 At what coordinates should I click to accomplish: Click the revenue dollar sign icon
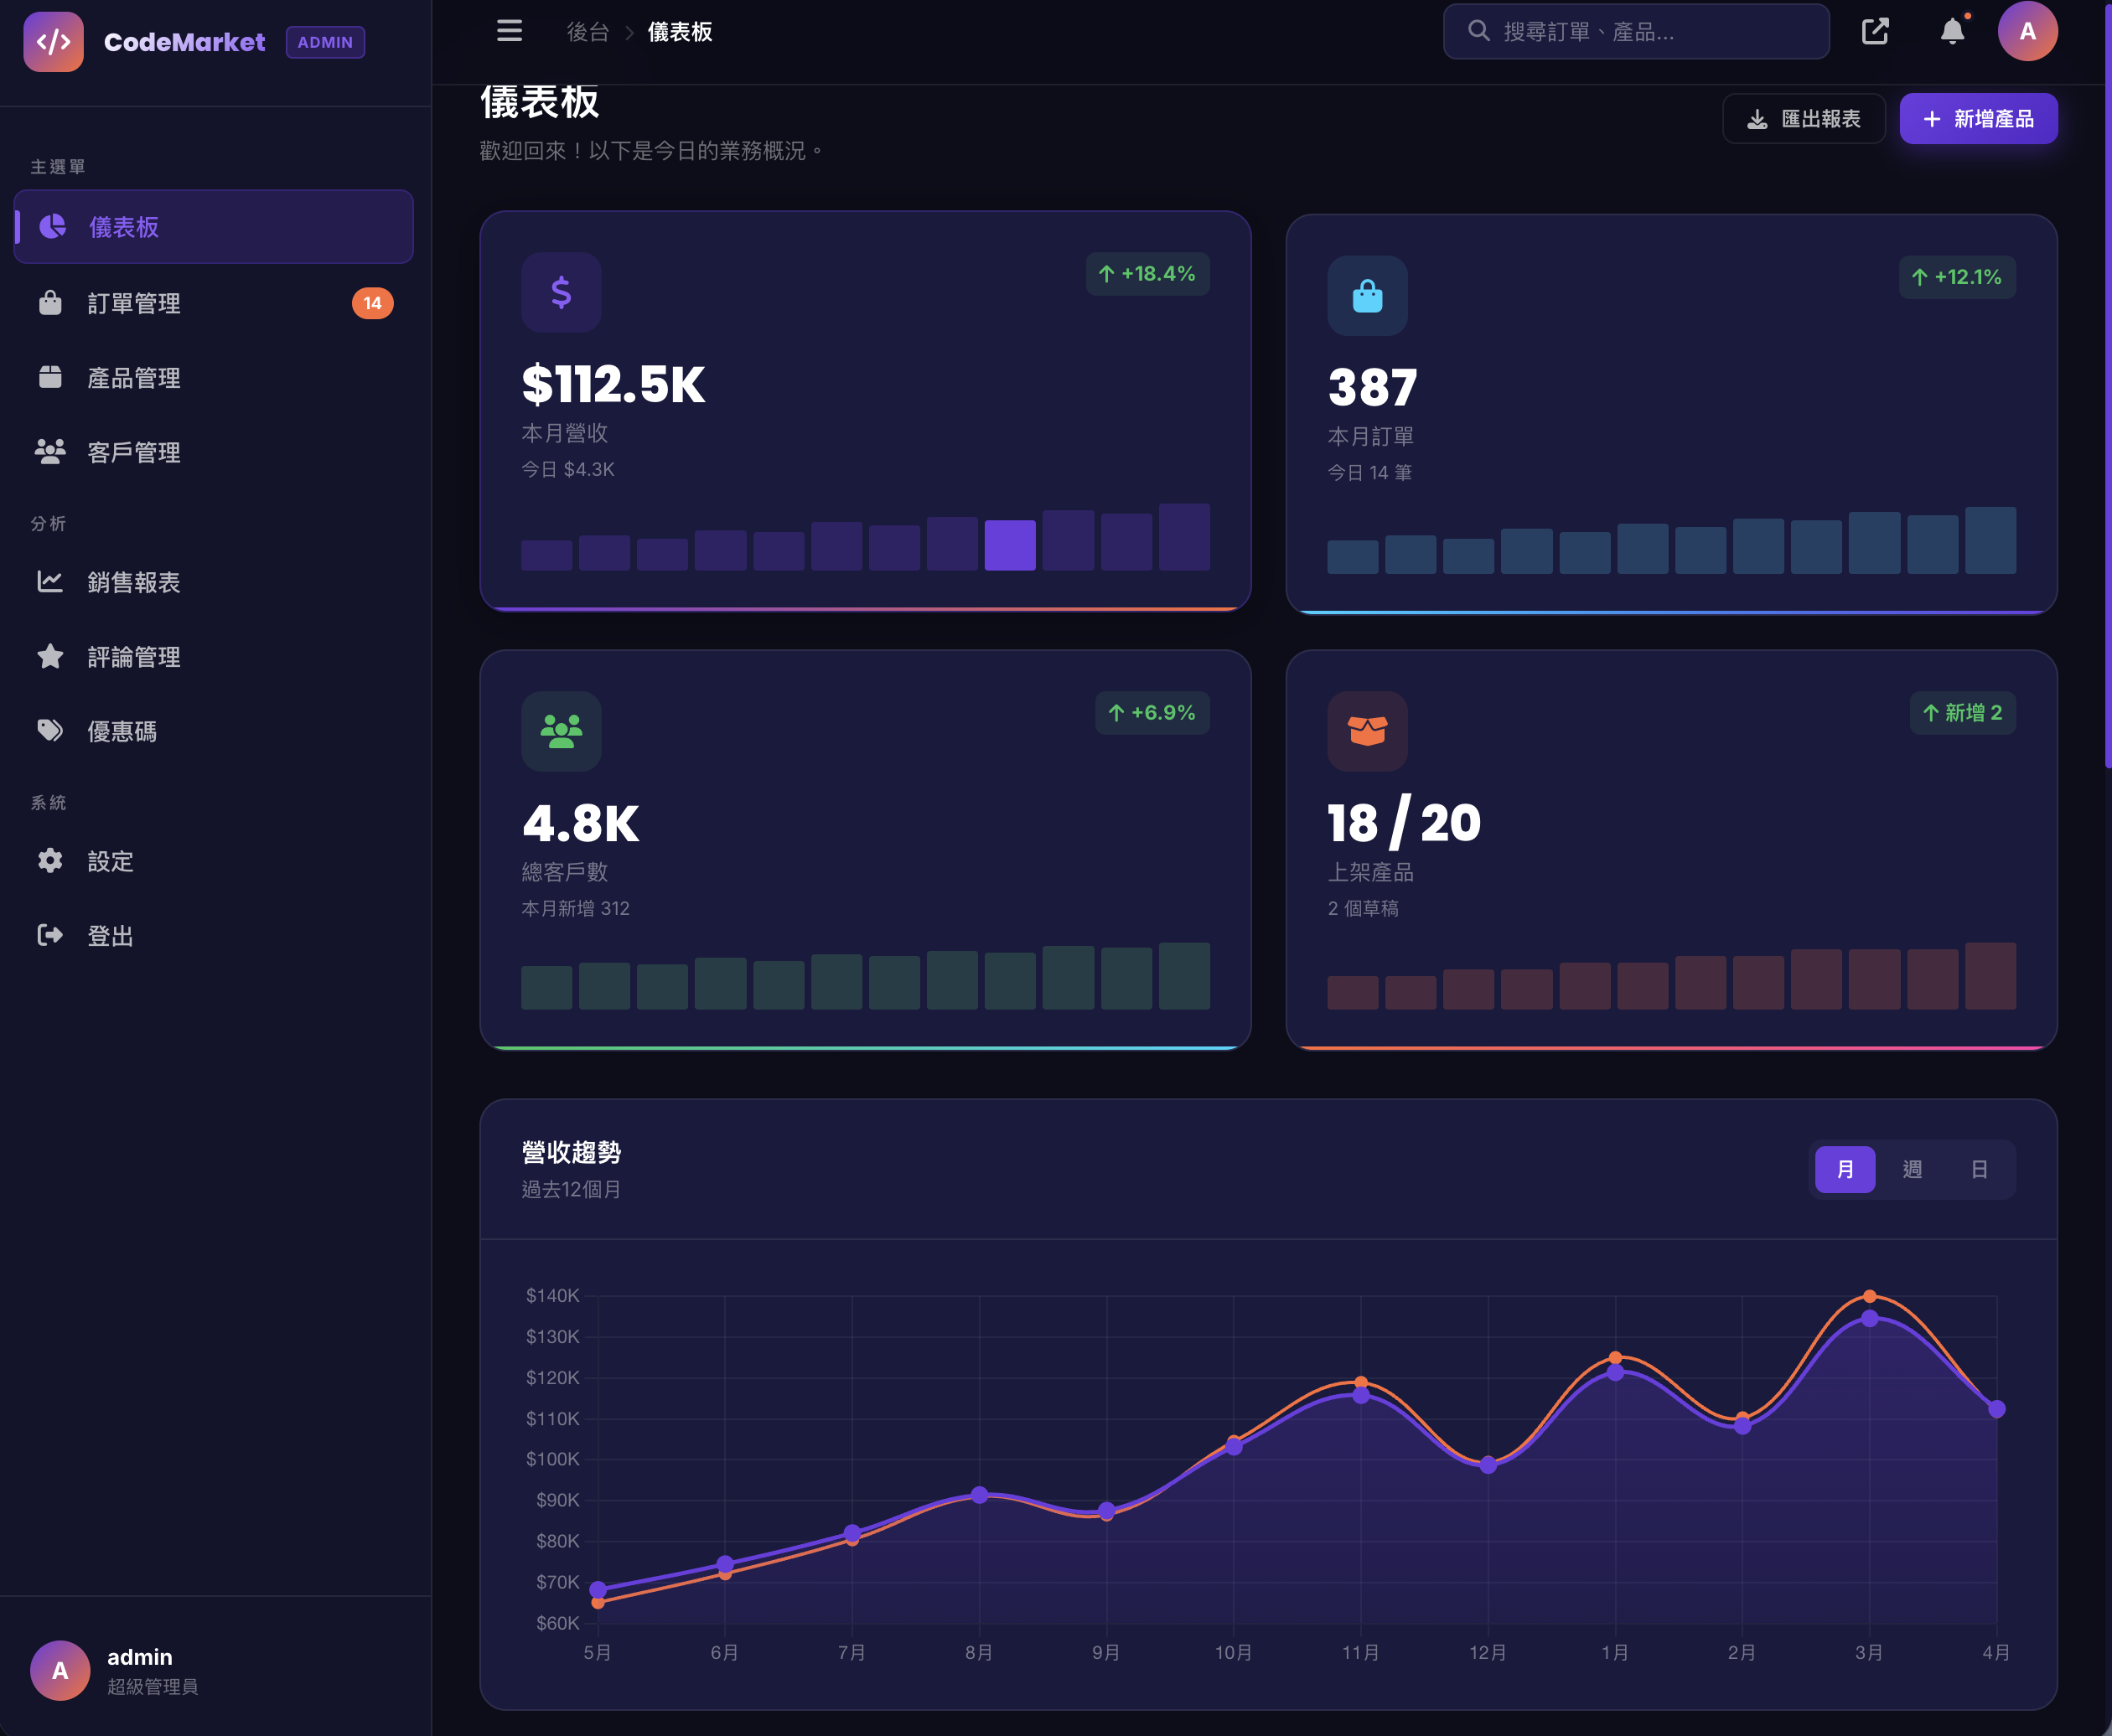[562, 292]
